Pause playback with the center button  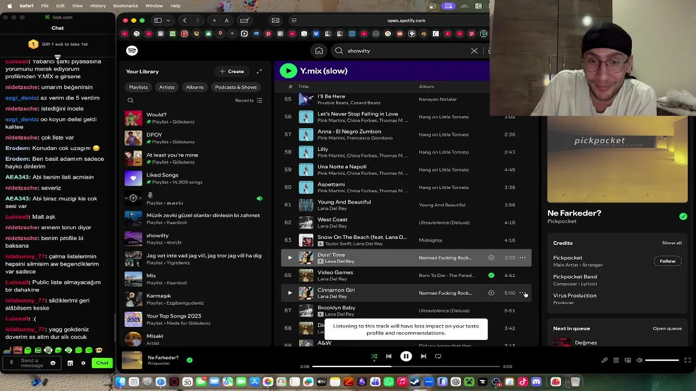406,356
